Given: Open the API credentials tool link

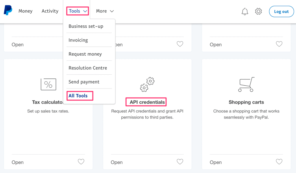Looking at the screenshot, I should (x=147, y=102).
